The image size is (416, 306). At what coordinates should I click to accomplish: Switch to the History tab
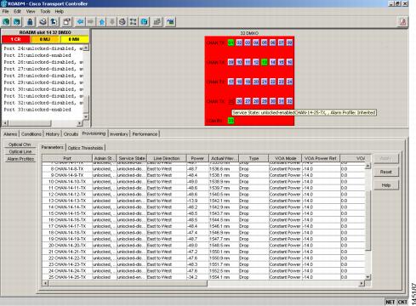pos(53,134)
